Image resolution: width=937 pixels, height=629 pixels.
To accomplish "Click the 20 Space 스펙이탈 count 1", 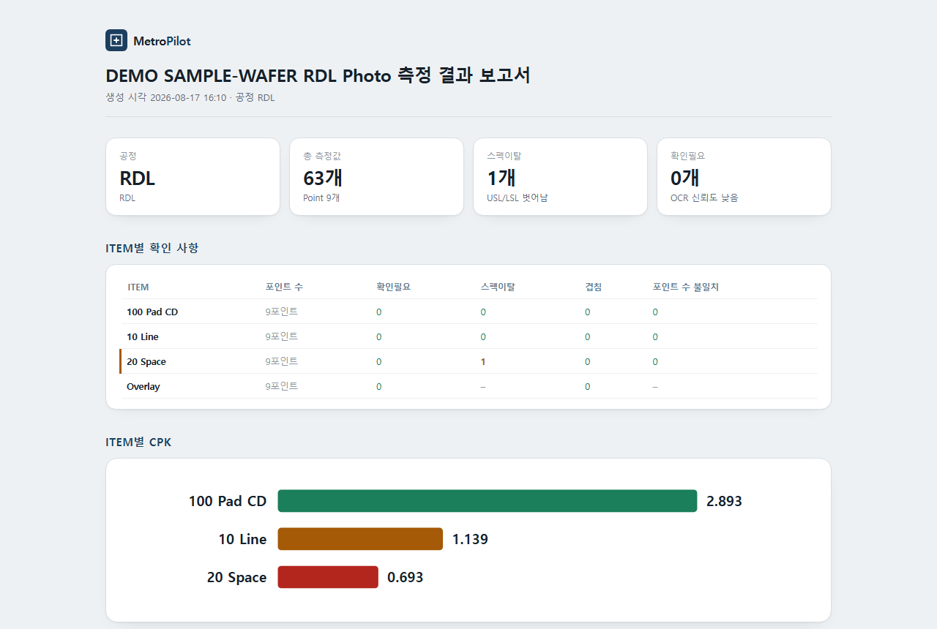I will (x=483, y=361).
